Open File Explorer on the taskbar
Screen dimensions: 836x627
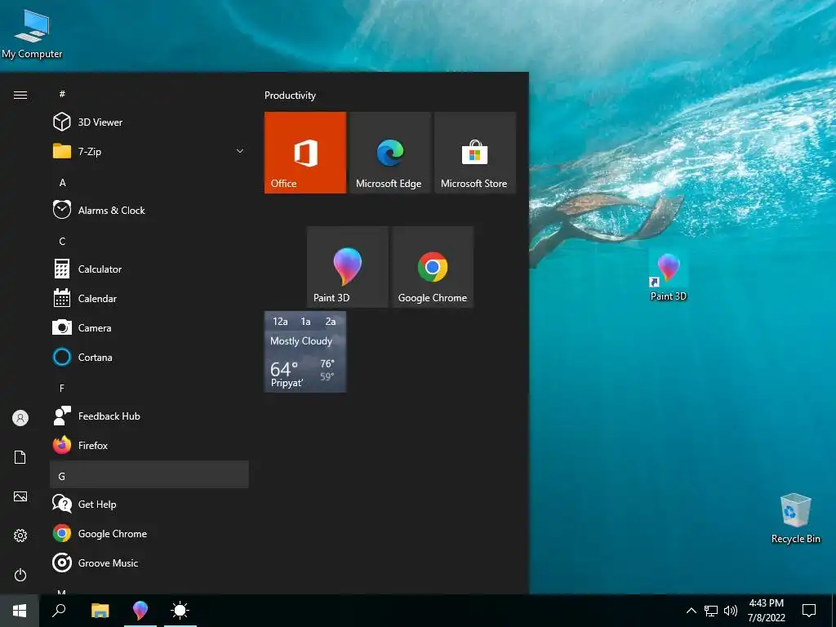[100, 611]
